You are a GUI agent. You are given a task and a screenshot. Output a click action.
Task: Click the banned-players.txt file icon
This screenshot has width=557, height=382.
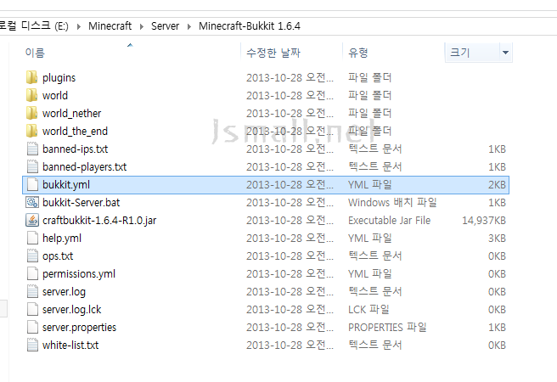(x=32, y=166)
